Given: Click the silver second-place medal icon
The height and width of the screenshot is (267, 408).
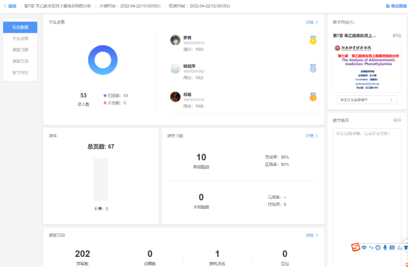Looking at the screenshot, I should coord(313,68).
